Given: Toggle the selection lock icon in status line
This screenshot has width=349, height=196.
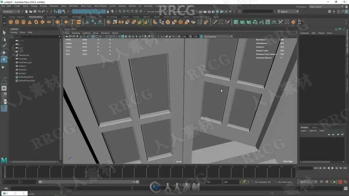Looking at the screenshot, I should click(x=108, y=12).
